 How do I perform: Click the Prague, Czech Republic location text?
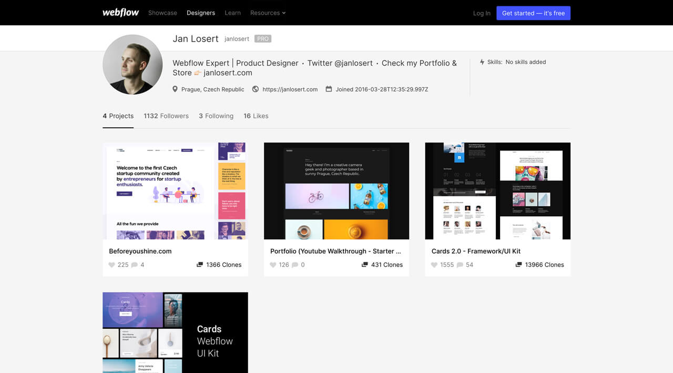[x=213, y=89]
